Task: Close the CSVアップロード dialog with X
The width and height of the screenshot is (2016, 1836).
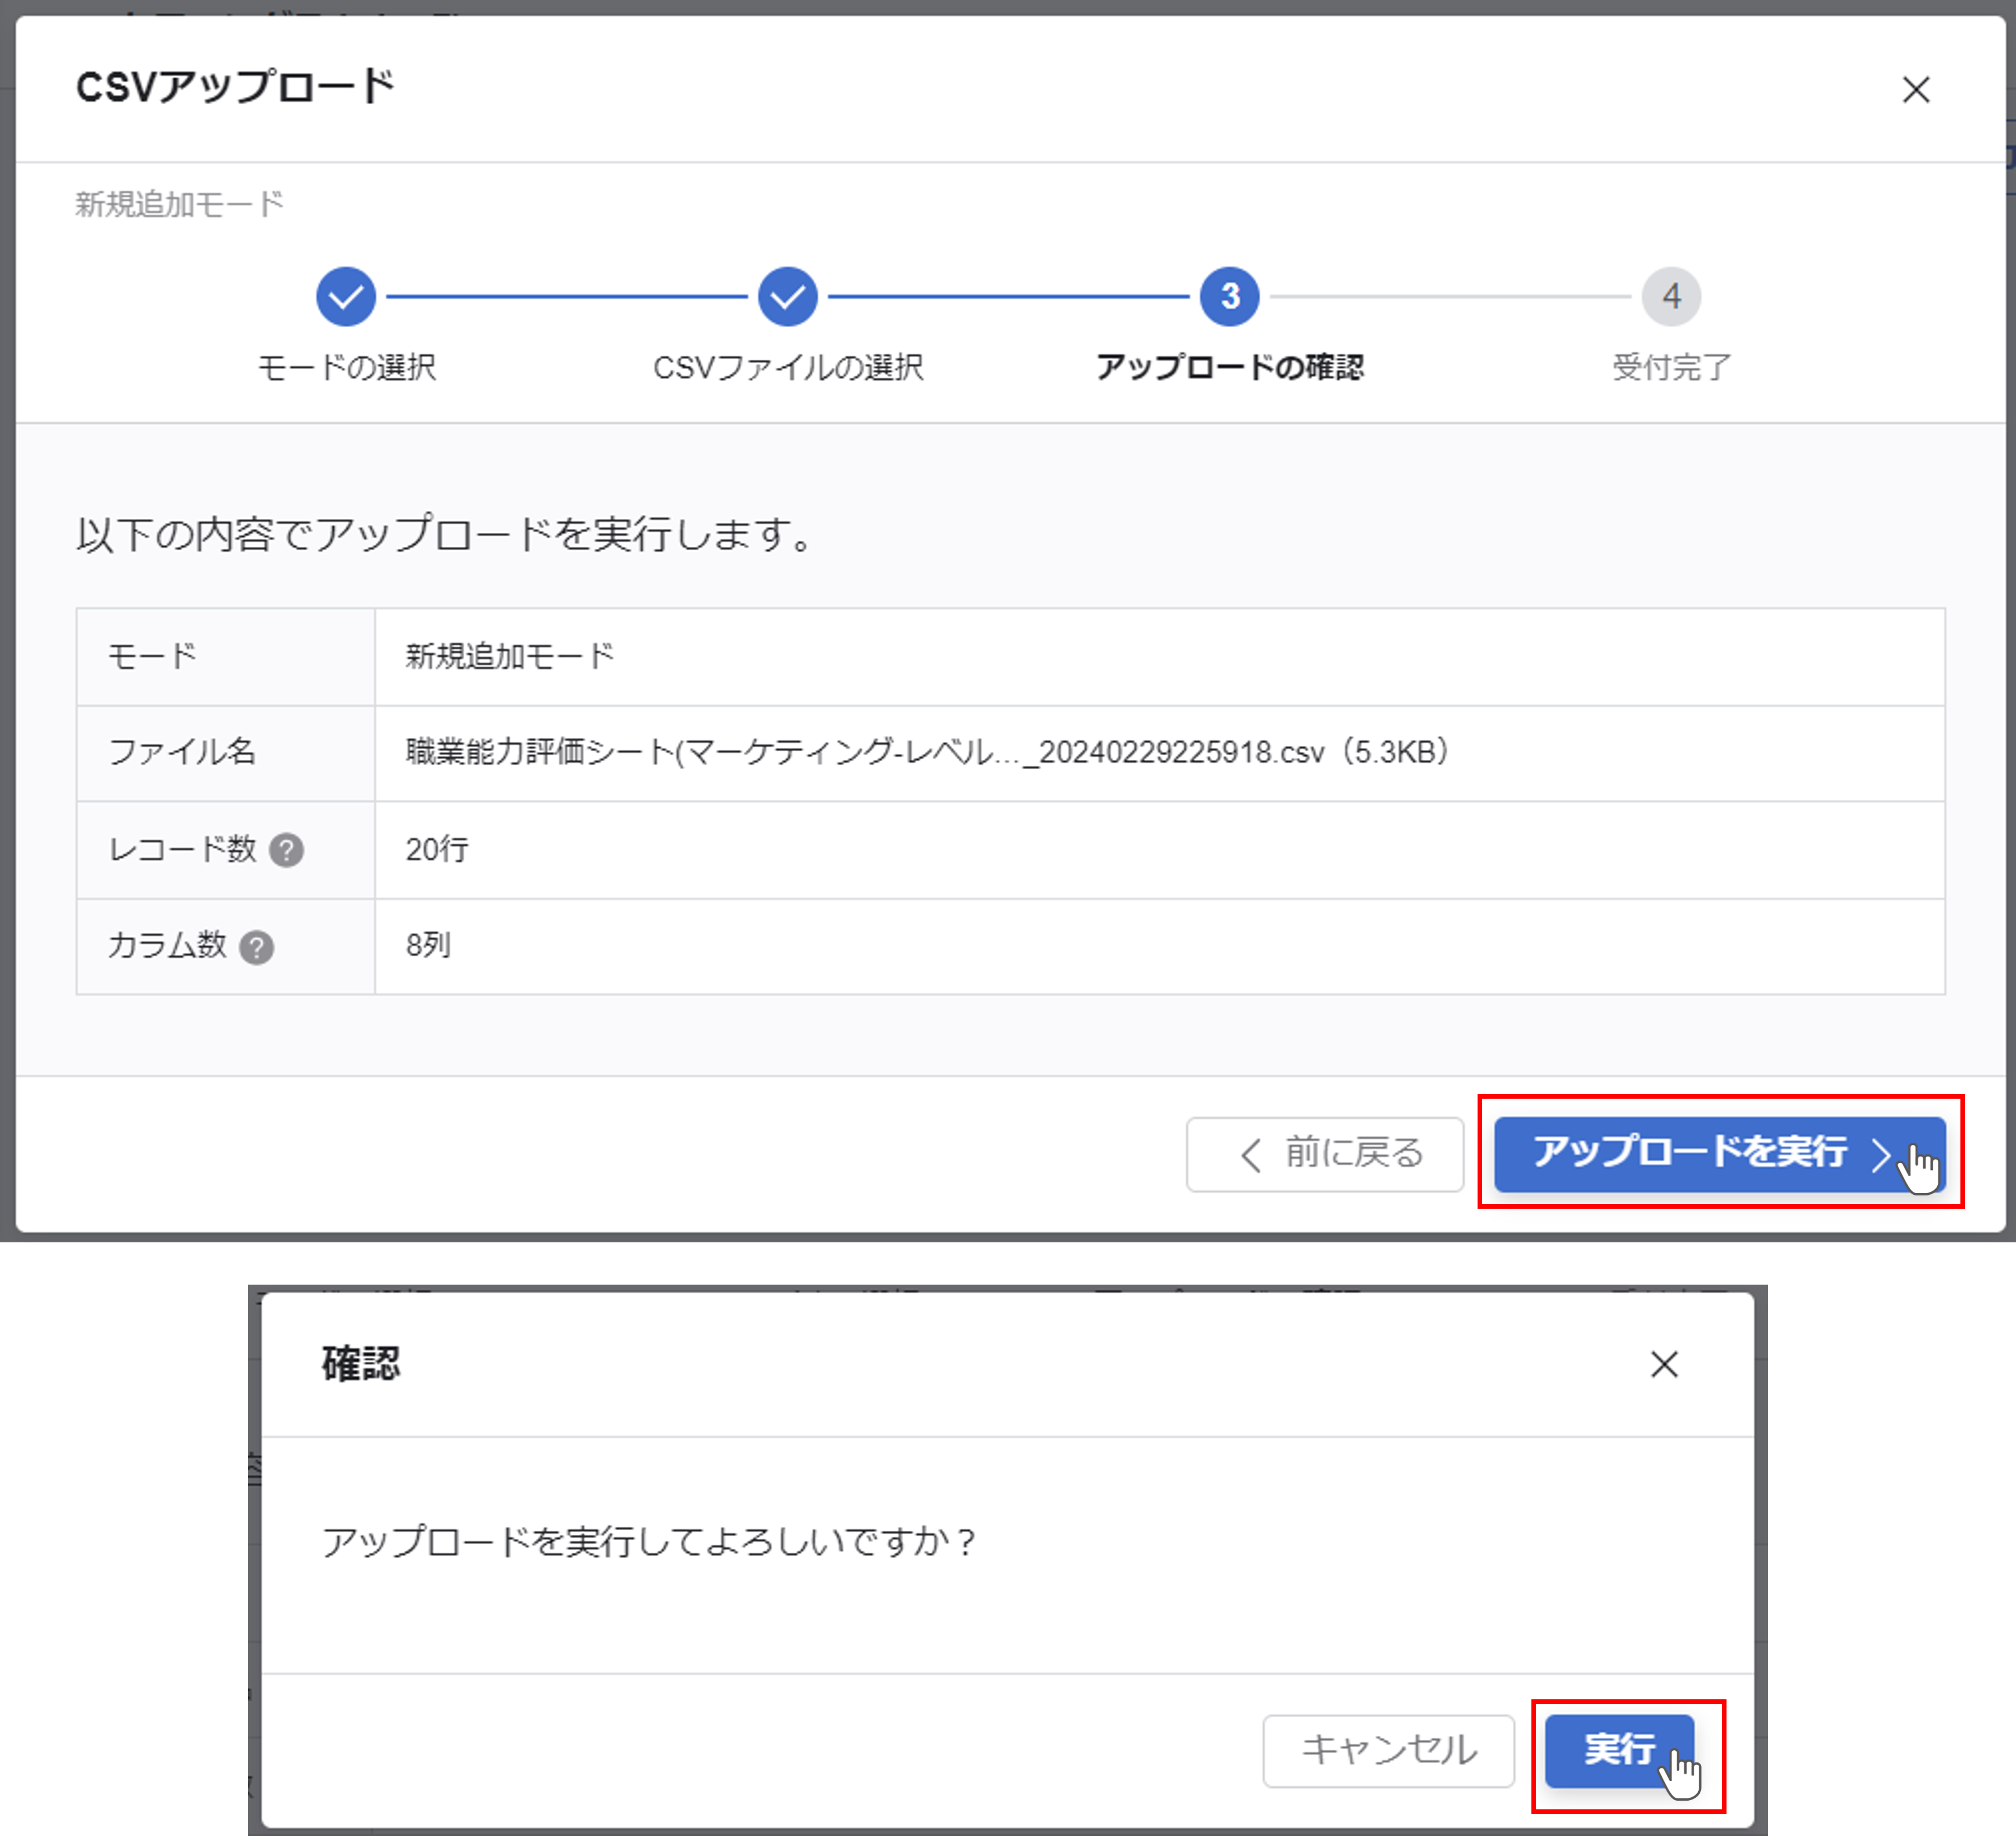Action: click(x=1917, y=90)
